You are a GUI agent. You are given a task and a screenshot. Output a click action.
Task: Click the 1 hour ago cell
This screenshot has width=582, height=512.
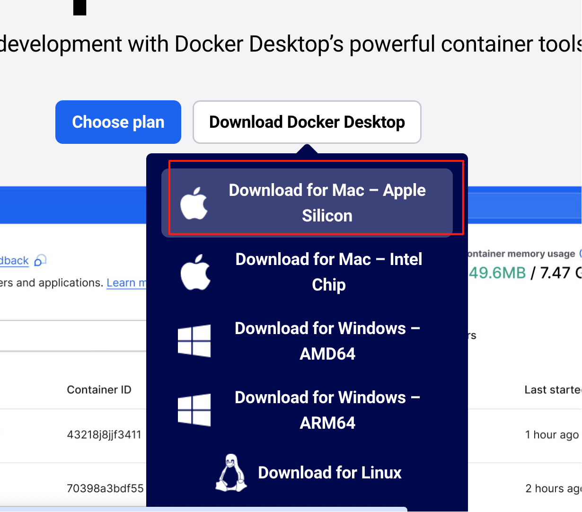[552, 434]
